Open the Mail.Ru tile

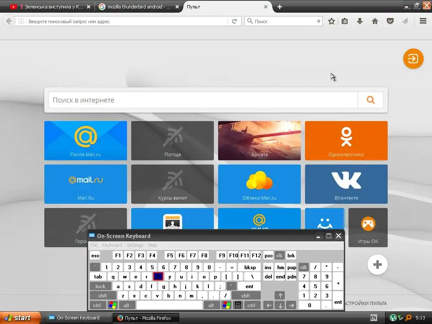86,184
